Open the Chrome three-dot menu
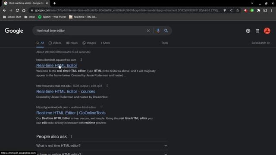The height and width of the screenshot is (155, 276). pos(272,10)
